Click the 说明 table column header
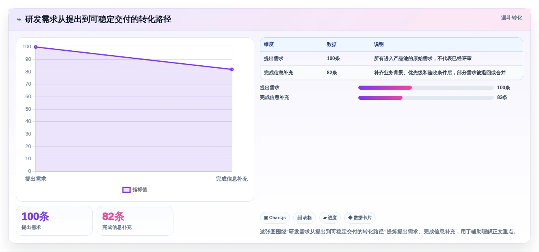The width and height of the screenshot is (539, 252). click(x=379, y=44)
